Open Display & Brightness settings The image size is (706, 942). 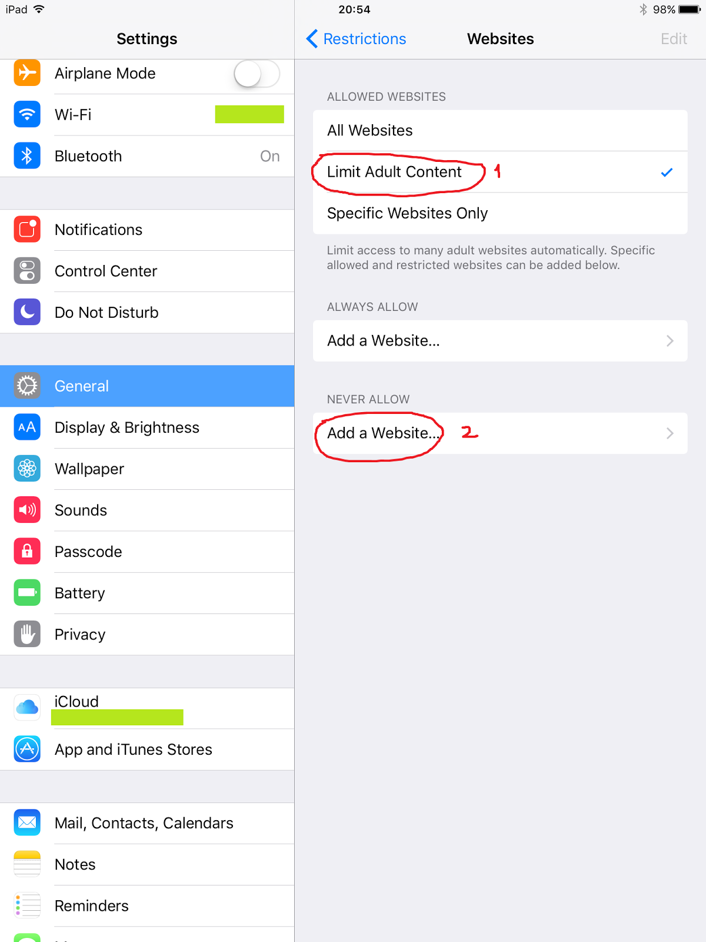pos(147,427)
